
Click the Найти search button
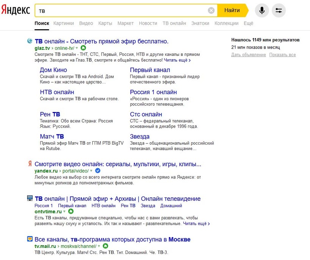pos(232,10)
